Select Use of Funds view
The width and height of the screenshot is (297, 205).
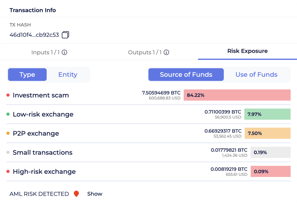click(x=257, y=75)
